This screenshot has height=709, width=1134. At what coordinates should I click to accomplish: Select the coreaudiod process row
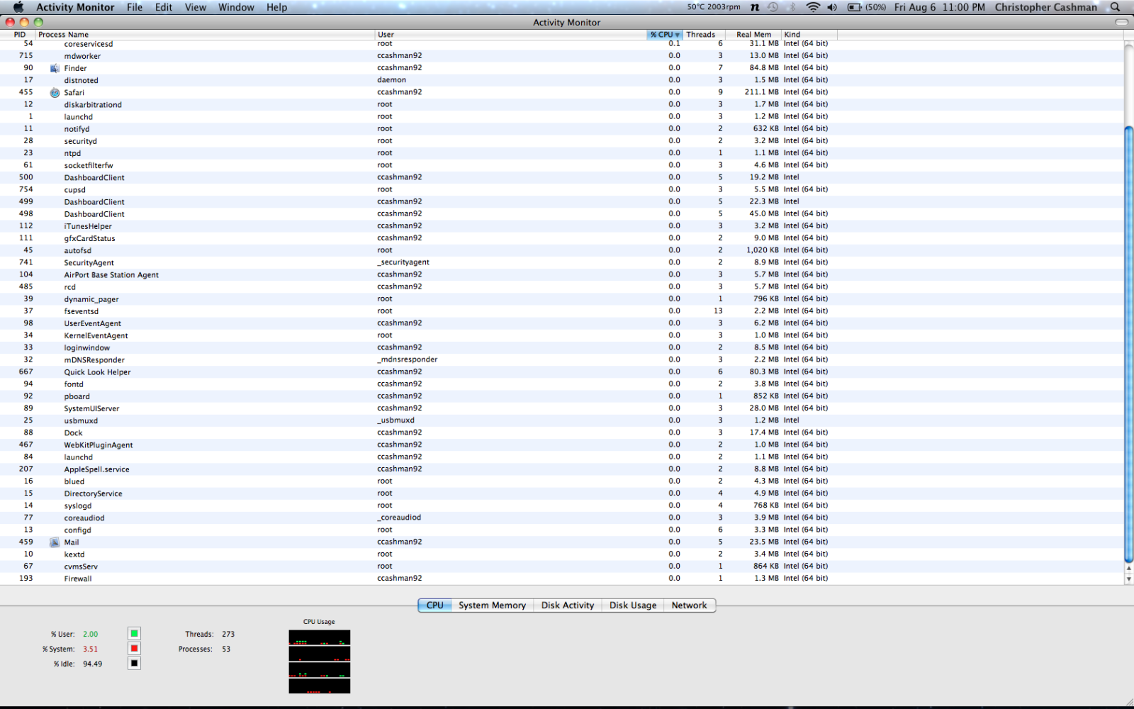pyautogui.click(x=561, y=518)
